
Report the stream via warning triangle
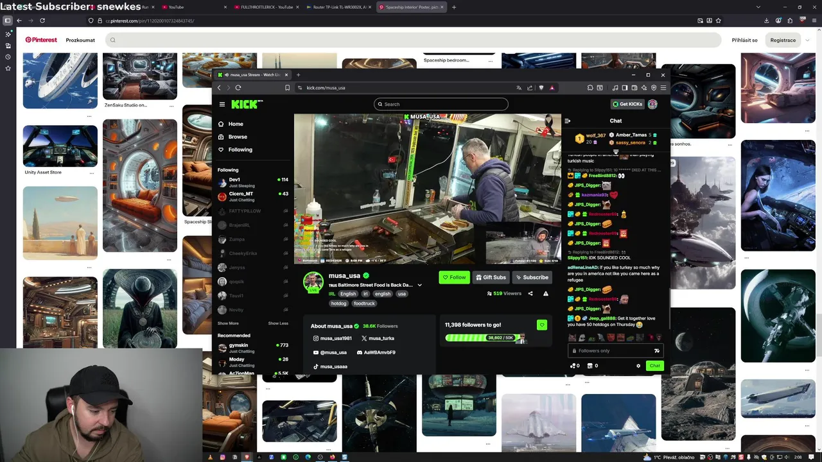point(546,293)
